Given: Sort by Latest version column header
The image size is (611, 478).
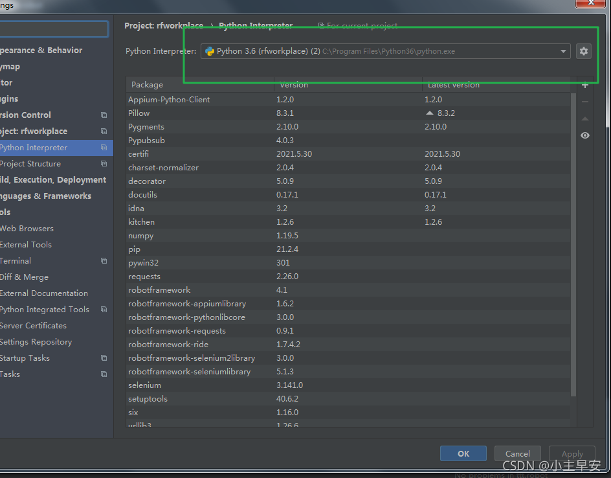Looking at the screenshot, I should tap(496, 85).
